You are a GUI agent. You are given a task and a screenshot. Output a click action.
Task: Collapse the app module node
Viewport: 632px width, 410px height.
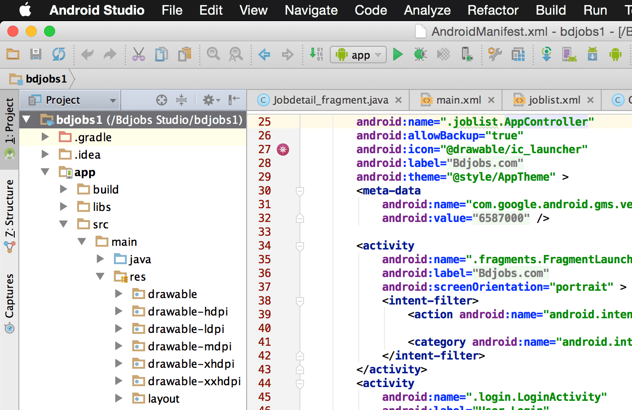[x=45, y=172]
